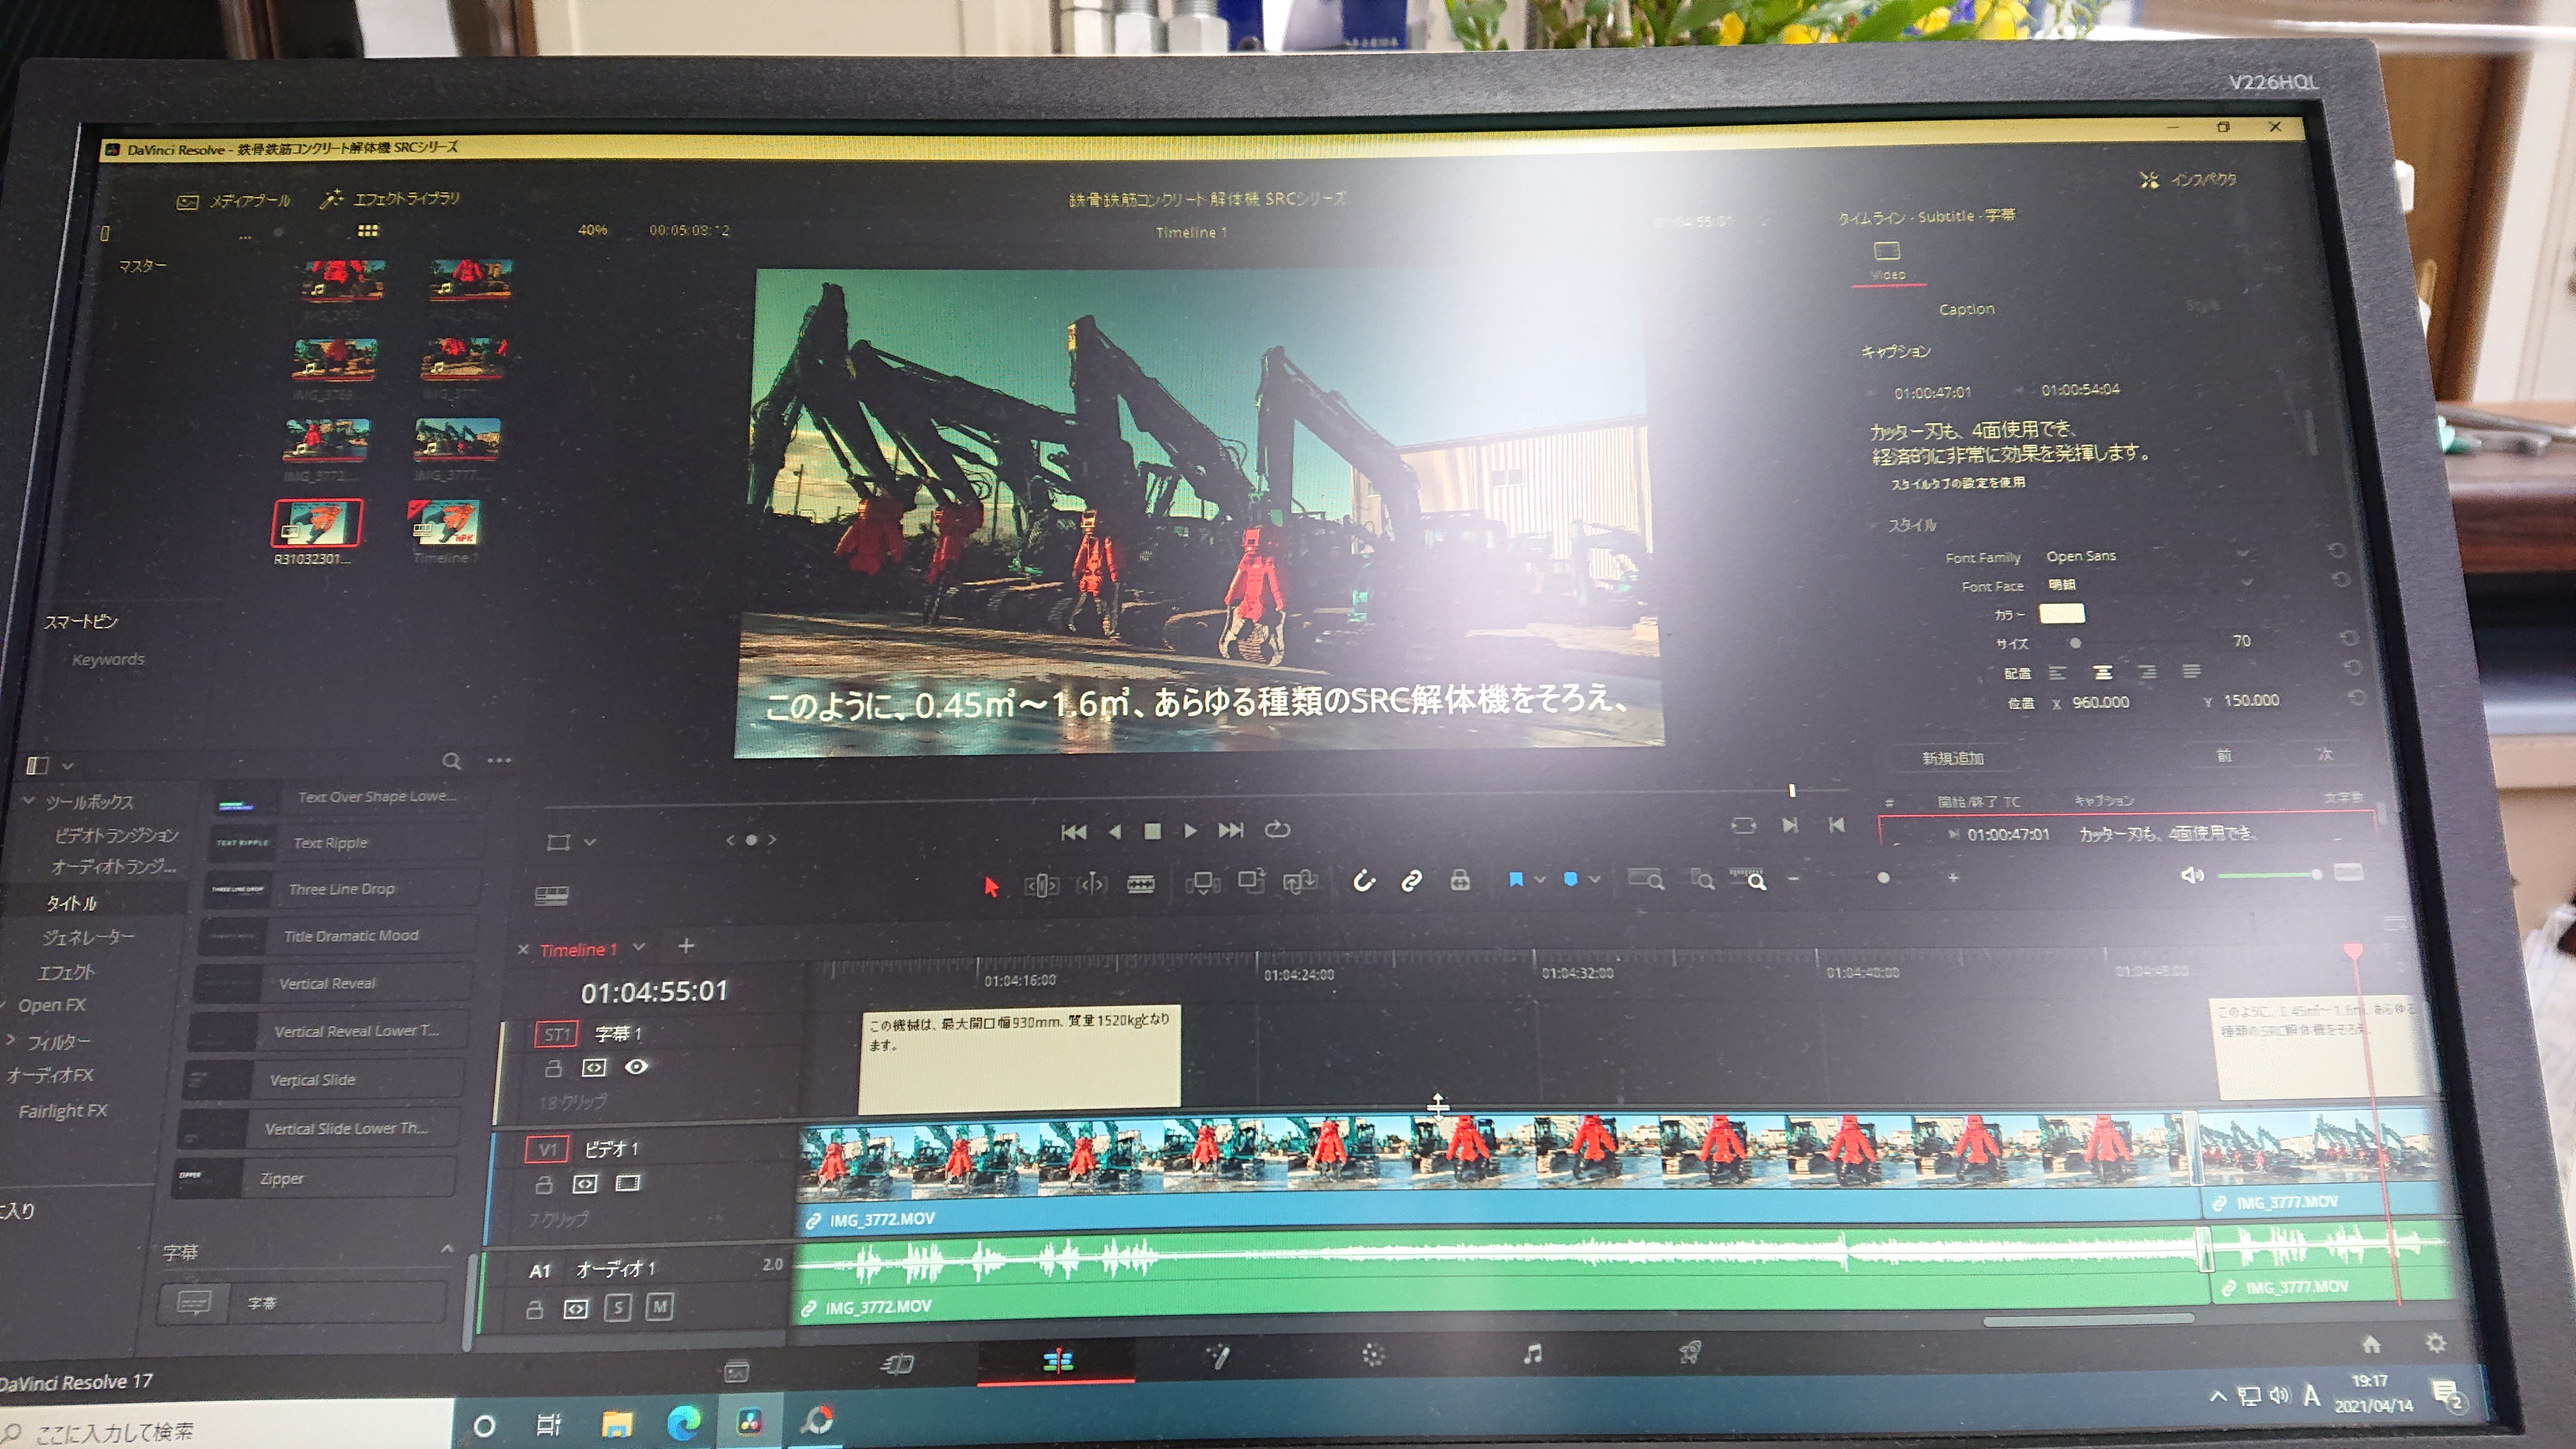Open the メディアプール panel
The width and height of the screenshot is (2576, 1449).
point(234,201)
